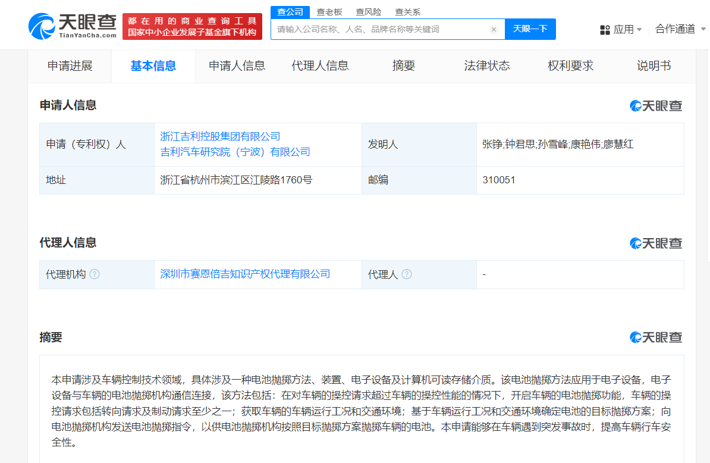This screenshot has width=710, height=463.
Task: Switch to the 权利要求 tab
Action: (570, 66)
